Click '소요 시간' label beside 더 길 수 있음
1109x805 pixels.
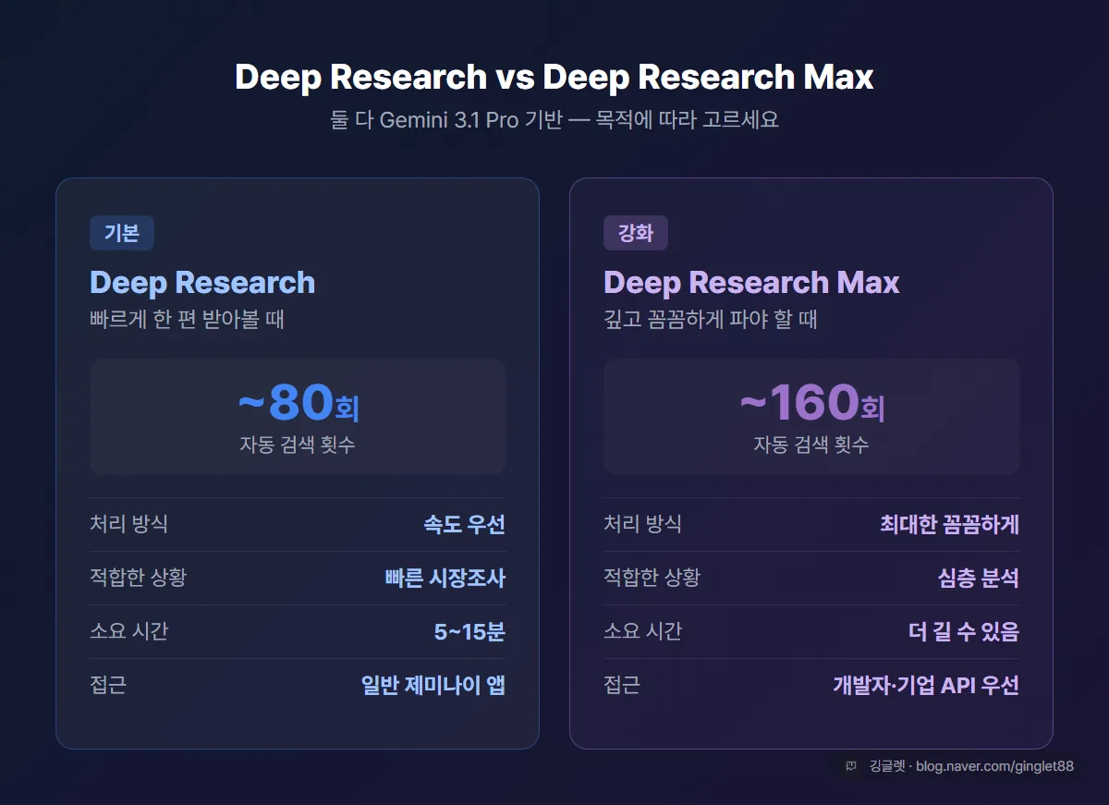(x=642, y=631)
